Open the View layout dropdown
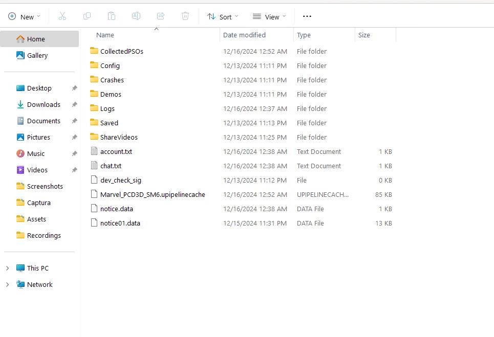 (269, 17)
